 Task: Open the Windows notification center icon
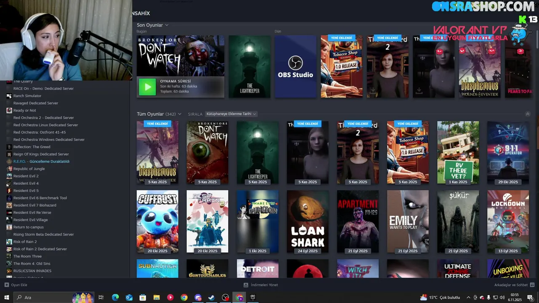(530, 298)
